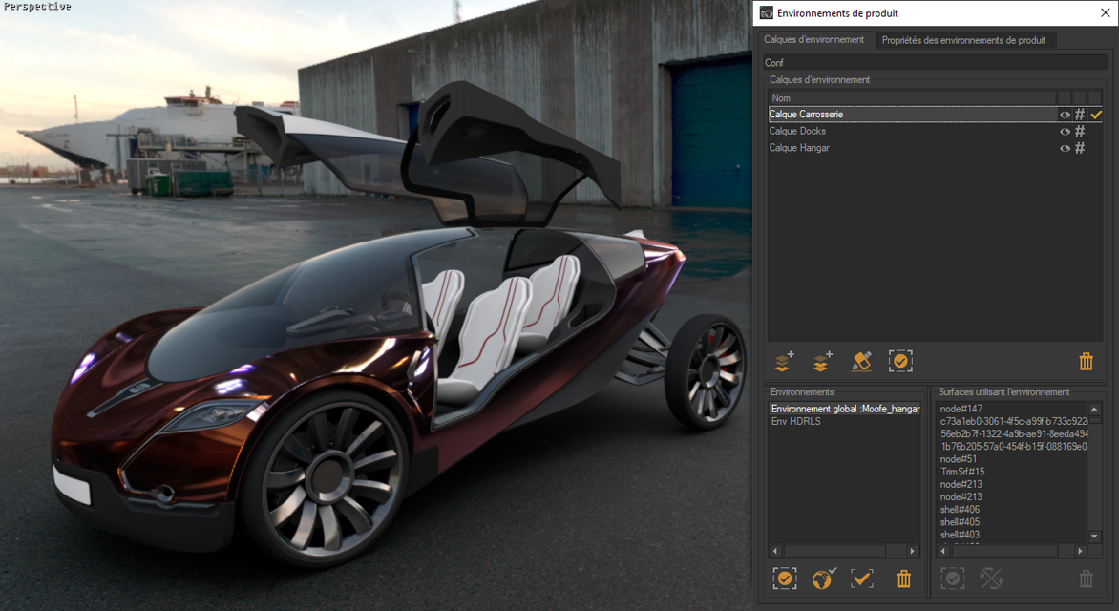
Task: Toggle visibility eye for Calque Docks
Action: click(x=1065, y=131)
